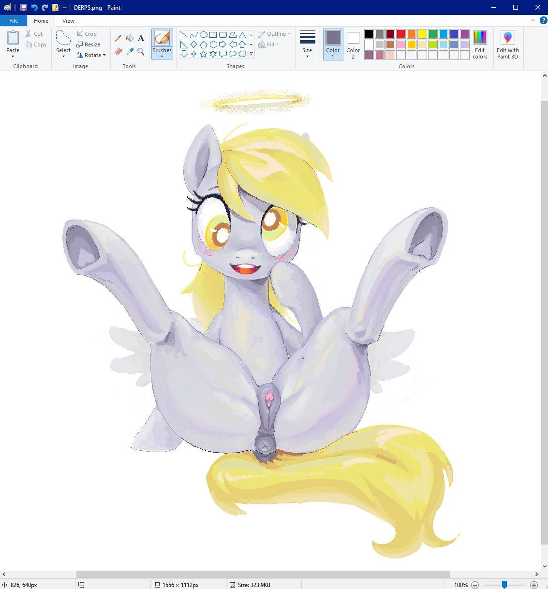The height and width of the screenshot is (589, 548).
Task: Redo the action from title bar
Action: pos(45,7)
